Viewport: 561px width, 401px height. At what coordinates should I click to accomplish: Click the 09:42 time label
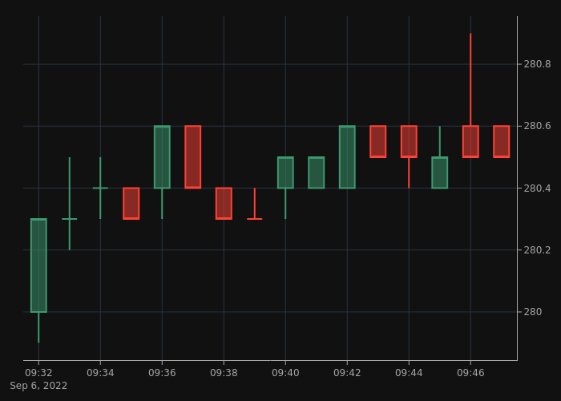(x=347, y=373)
